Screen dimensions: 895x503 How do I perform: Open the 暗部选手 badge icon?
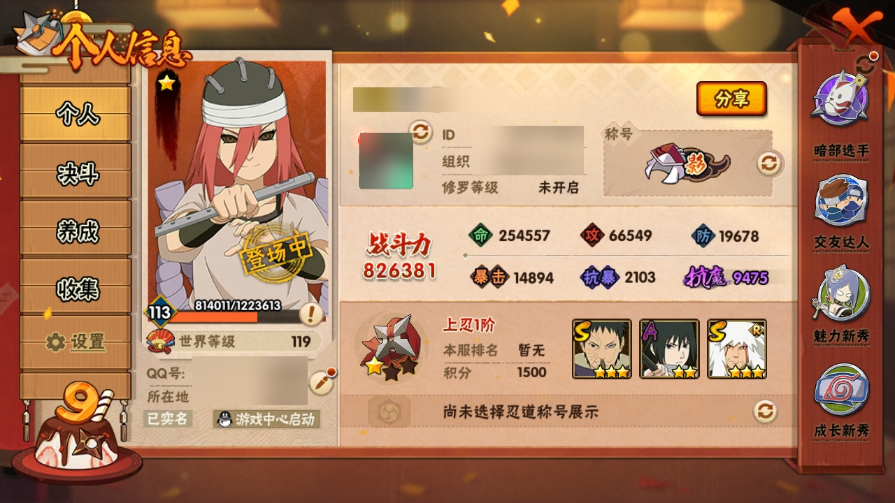pyautogui.click(x=841, y=98)
